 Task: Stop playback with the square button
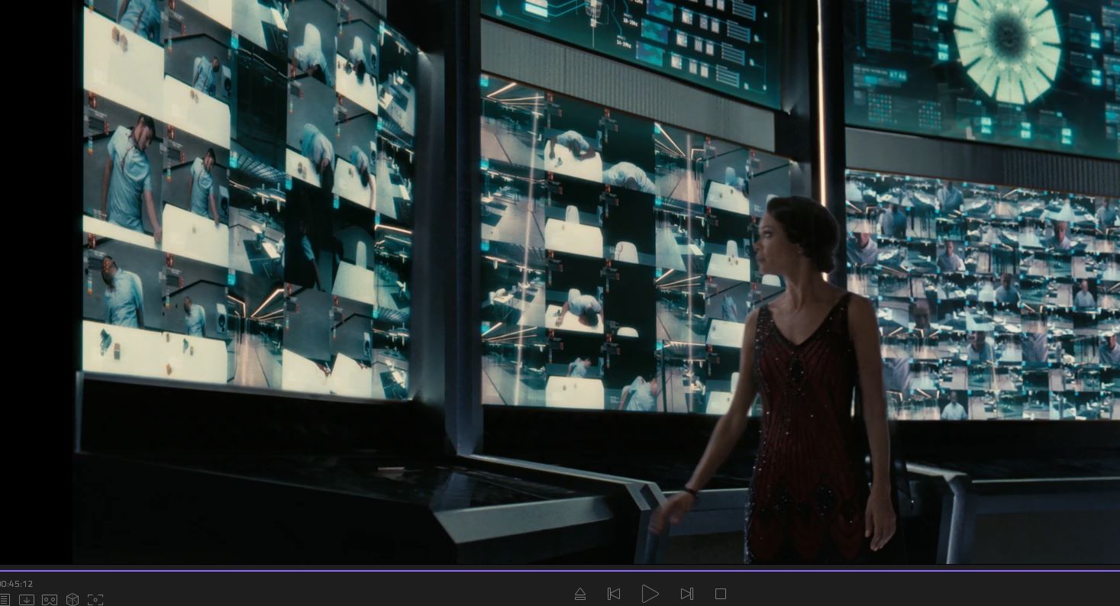720,594
